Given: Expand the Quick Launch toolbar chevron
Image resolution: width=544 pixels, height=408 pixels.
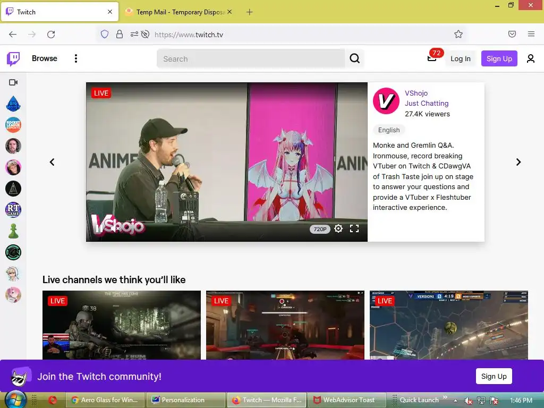Looking at the screenshot, I should click(x=445, y=397).
